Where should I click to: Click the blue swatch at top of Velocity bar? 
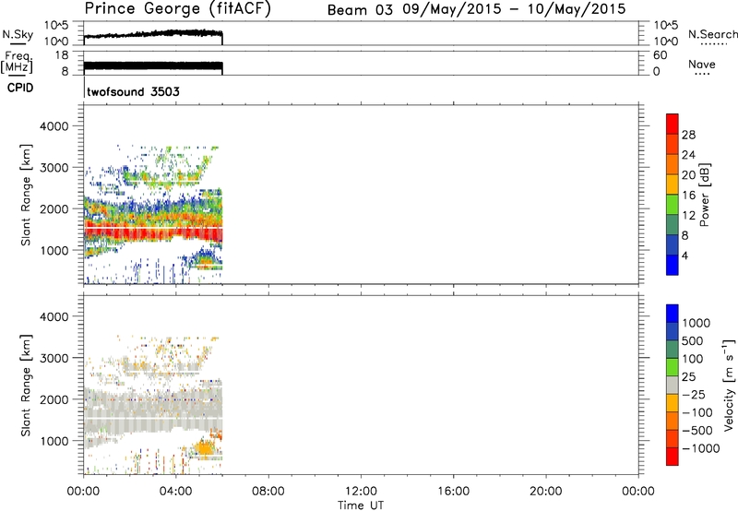click(x=673, y=314)
